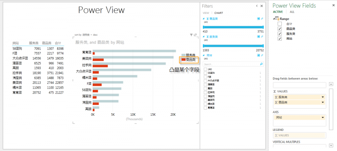Open advanced filter mode for 商品类 filter

[x=258, y=19]
